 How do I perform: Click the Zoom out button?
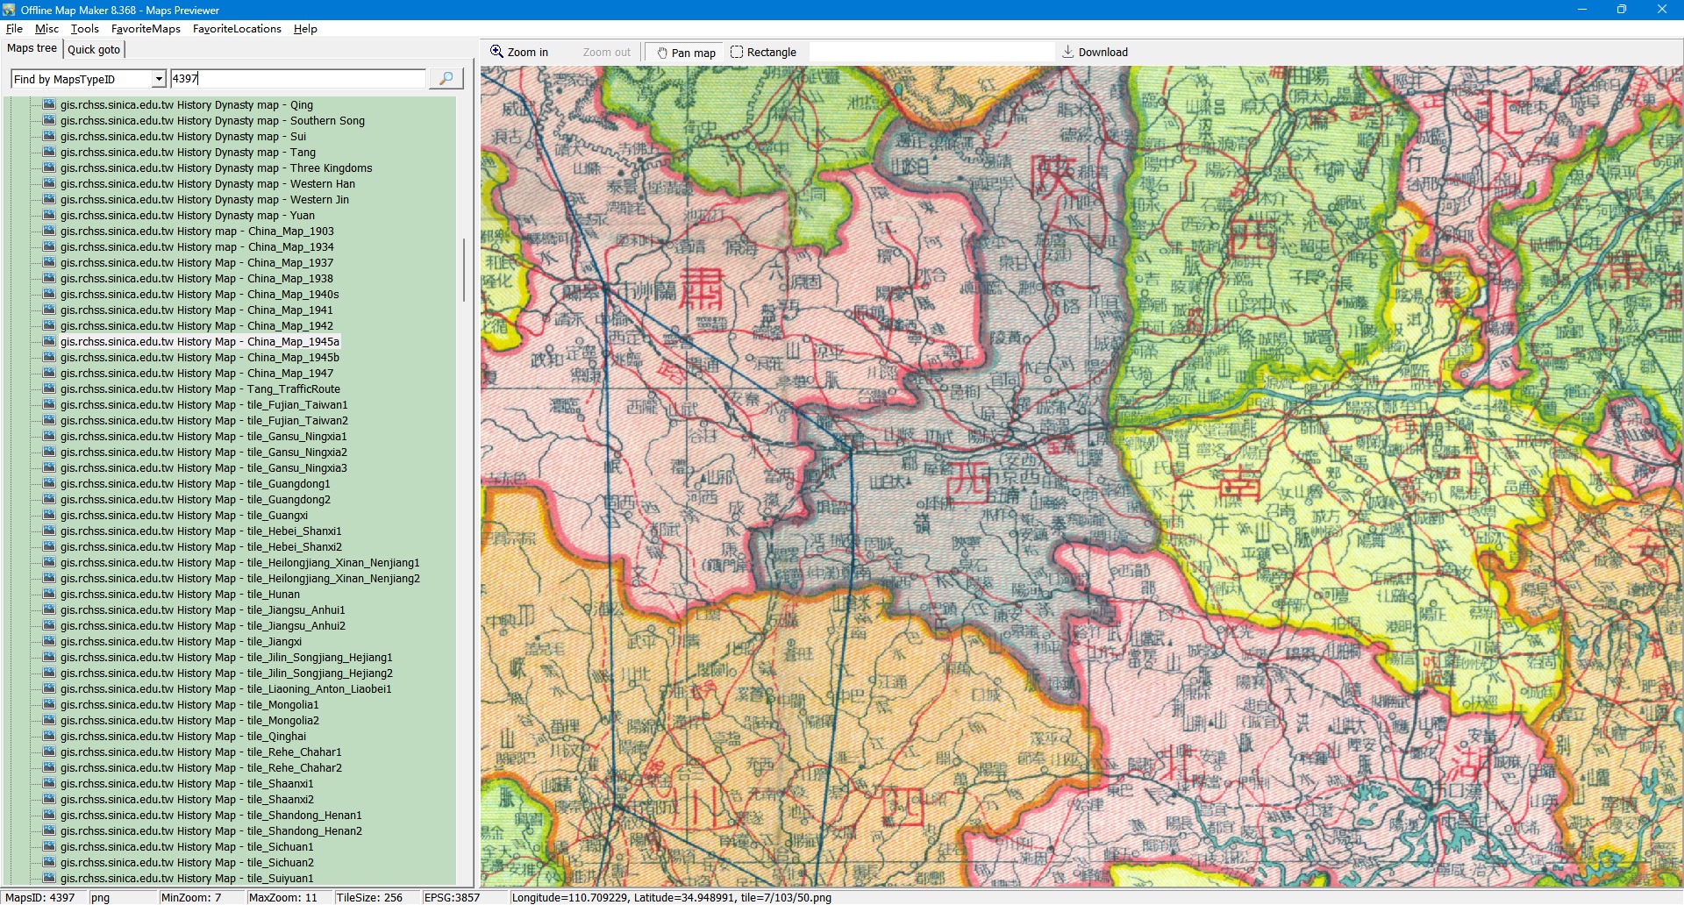[x=606, y=53]
